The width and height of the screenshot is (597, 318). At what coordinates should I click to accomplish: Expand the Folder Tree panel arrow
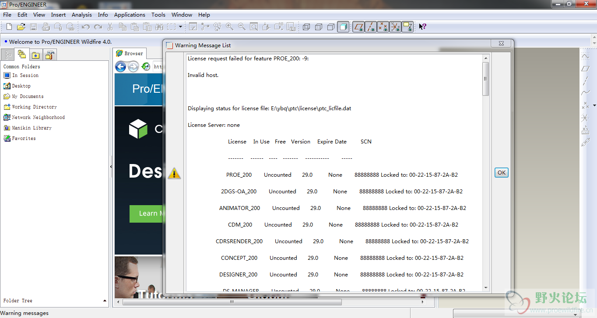click(x=105, y=301)
